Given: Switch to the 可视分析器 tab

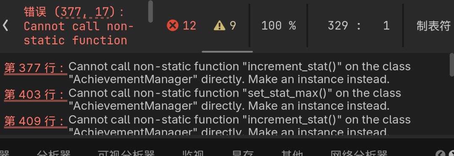Looking at the screenshot, I should point(126,153).
